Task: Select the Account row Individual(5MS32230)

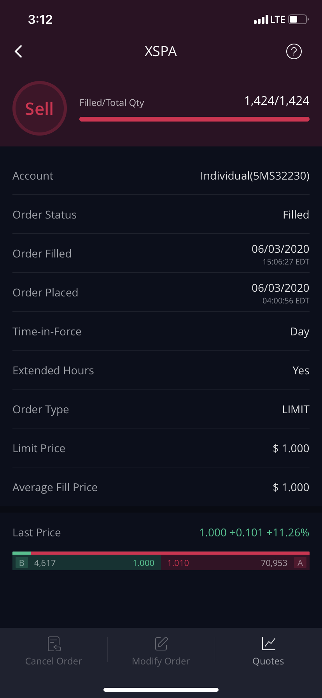Action: [x=161, y=176]
